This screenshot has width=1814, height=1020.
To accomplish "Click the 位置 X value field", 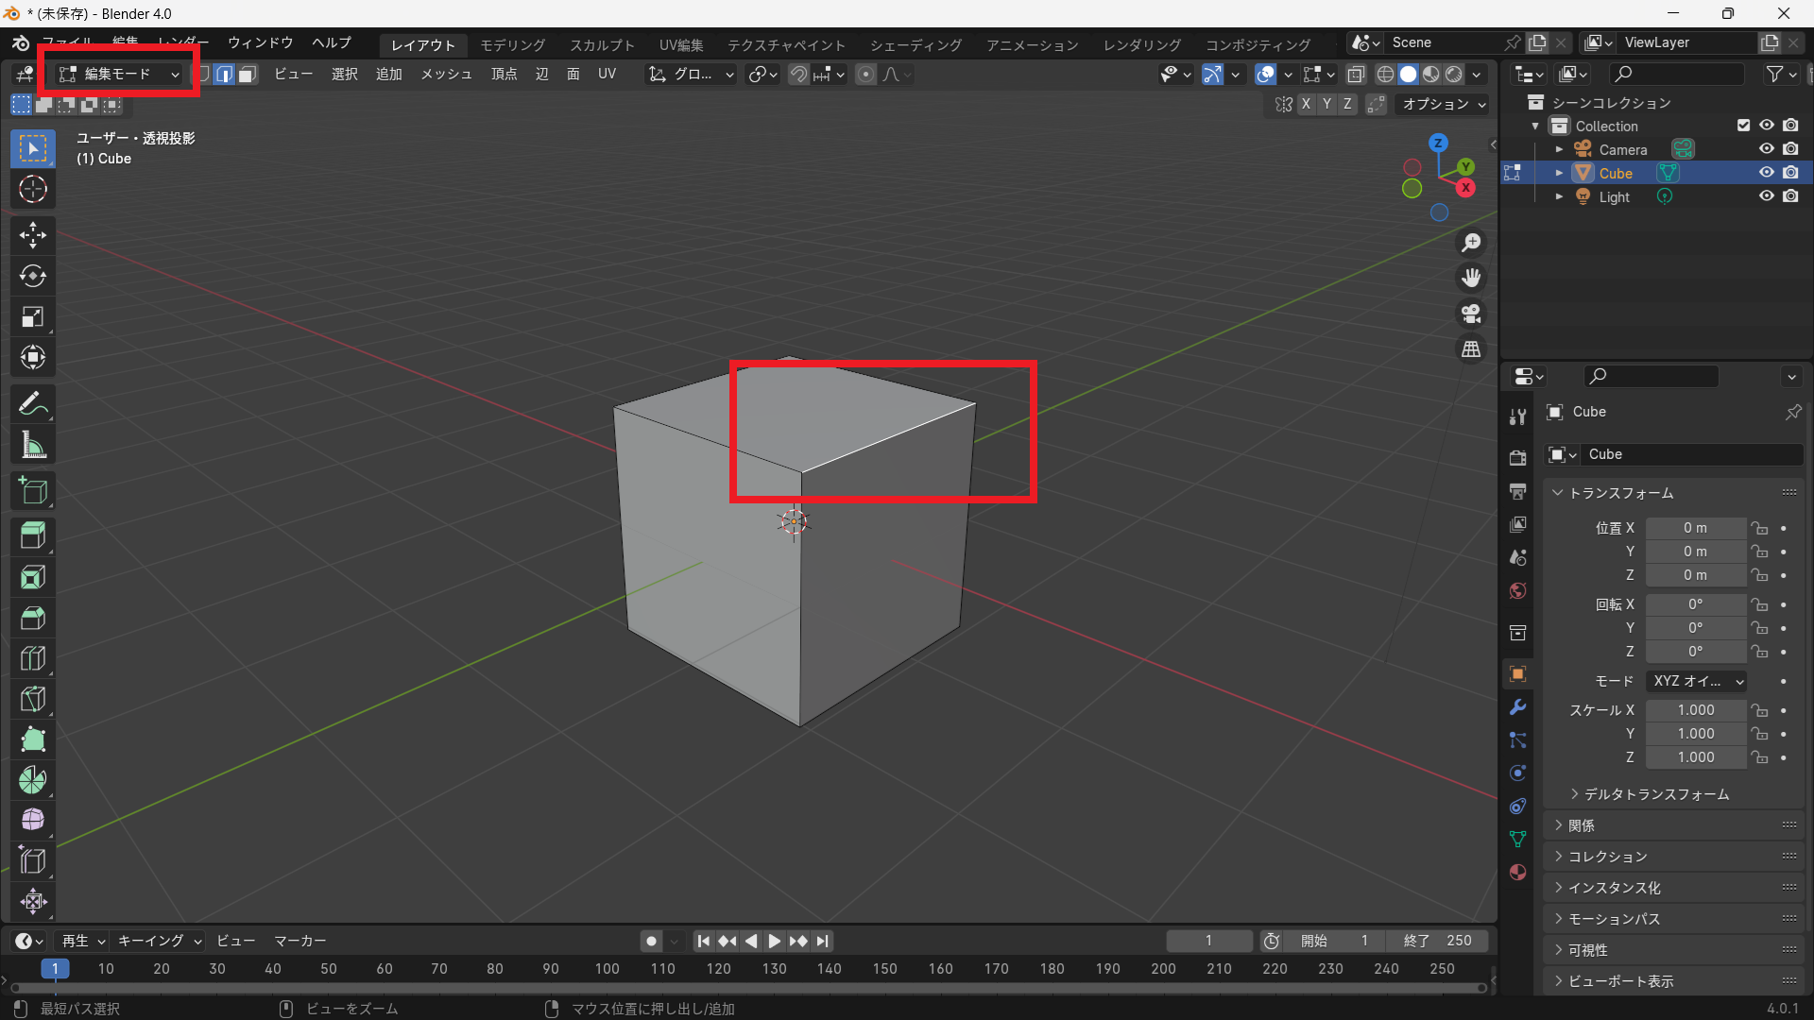I will (x=1695, y=528).
